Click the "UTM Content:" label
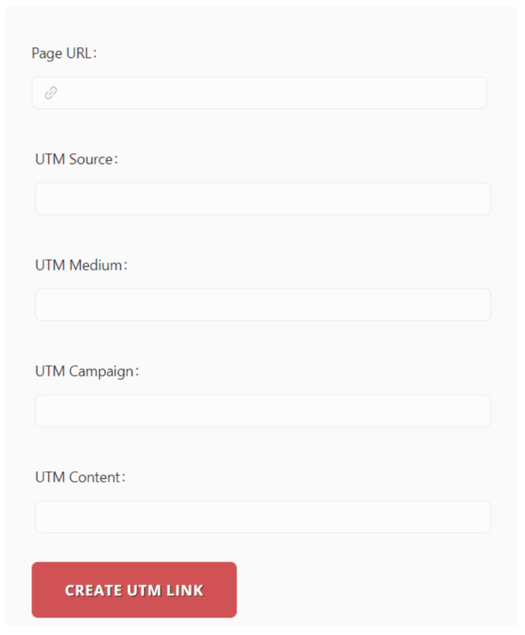Image resolution: width=525 pixels, height=635 pixels. pyautogui.click(x=80, y=477)
